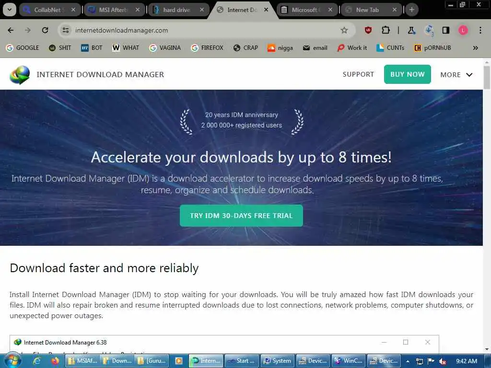This screenshot has height=368, width=491.
Task: Open the GOOGLE bookmark
Action: coord(23,48)
